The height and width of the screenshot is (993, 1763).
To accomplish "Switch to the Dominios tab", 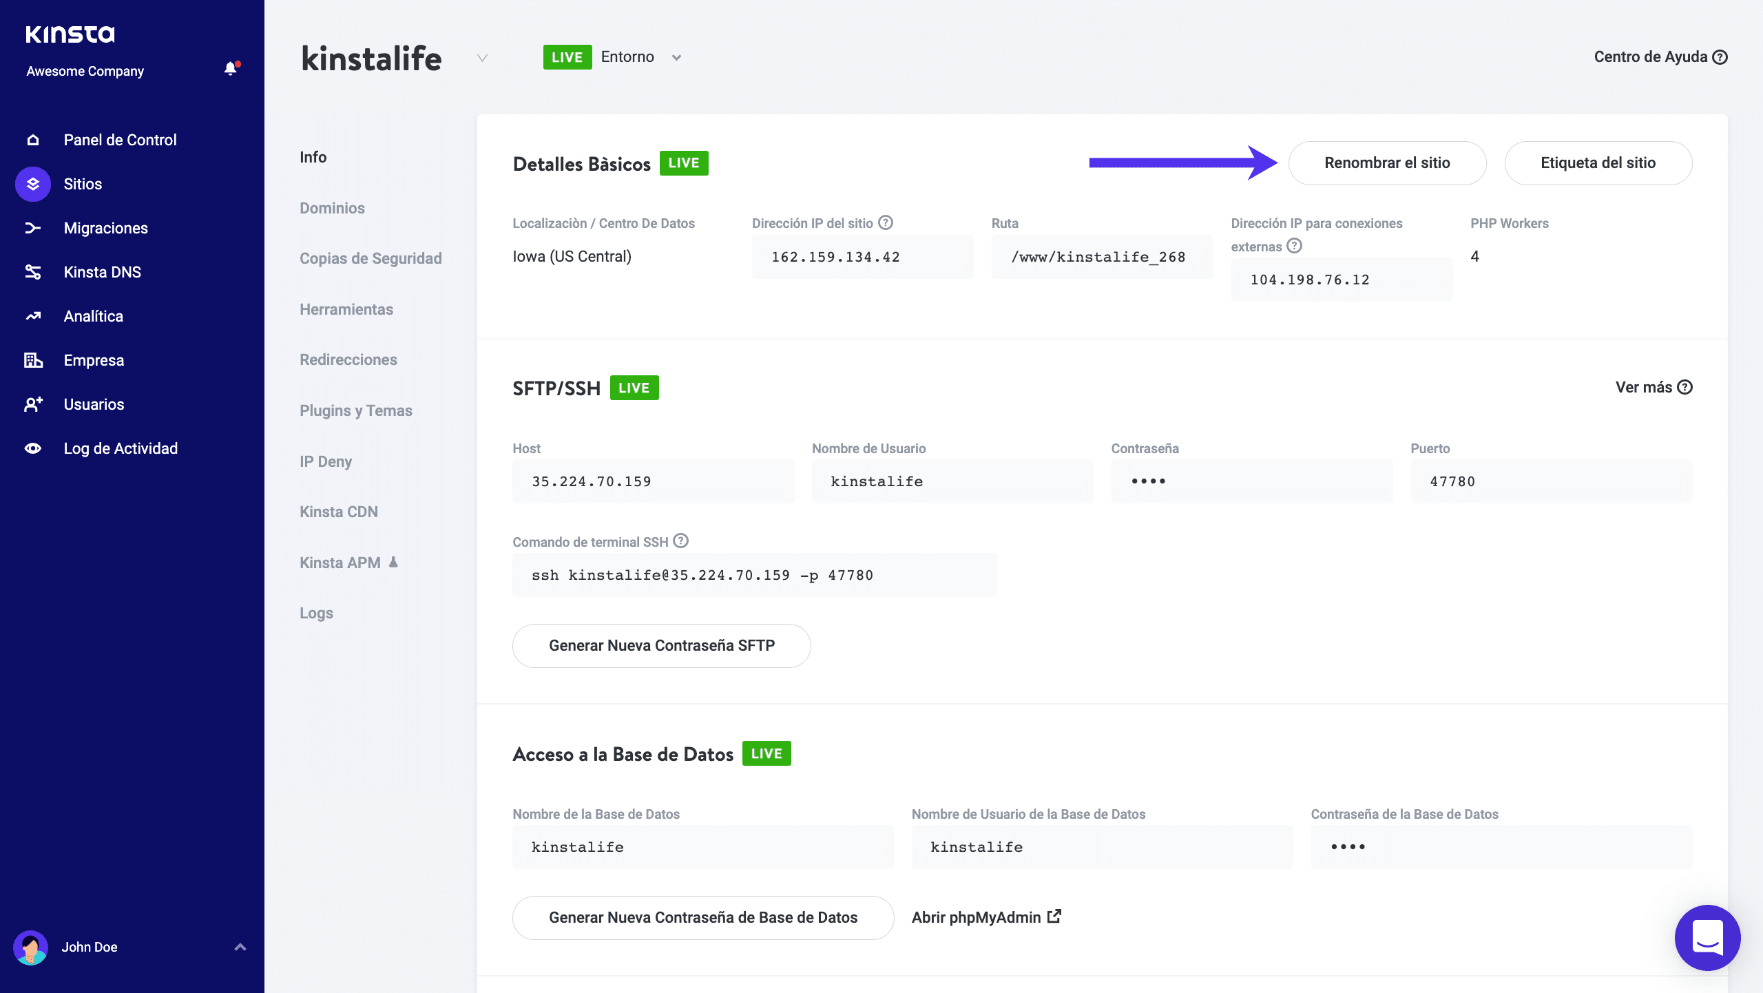I will [332, 208].
